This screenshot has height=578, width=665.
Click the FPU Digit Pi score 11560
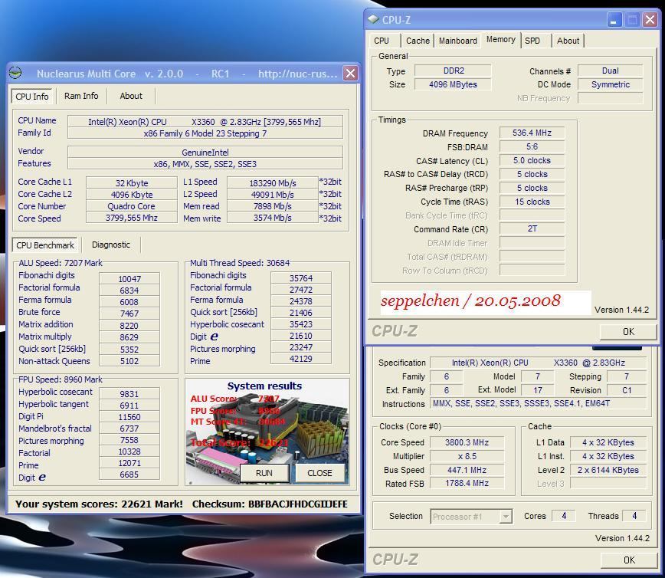point(129,417)
